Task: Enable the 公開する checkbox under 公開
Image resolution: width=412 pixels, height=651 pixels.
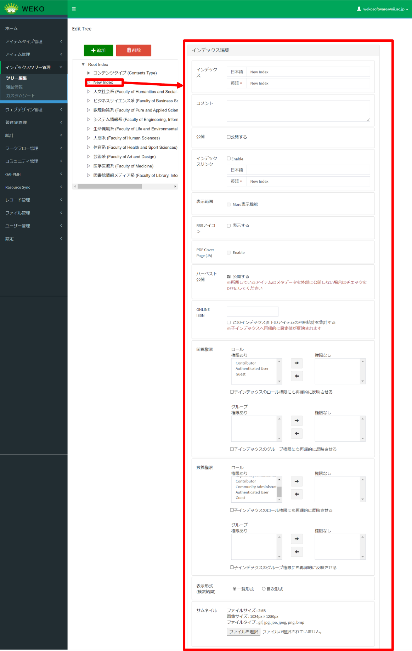Action: [x=229, y=137]
